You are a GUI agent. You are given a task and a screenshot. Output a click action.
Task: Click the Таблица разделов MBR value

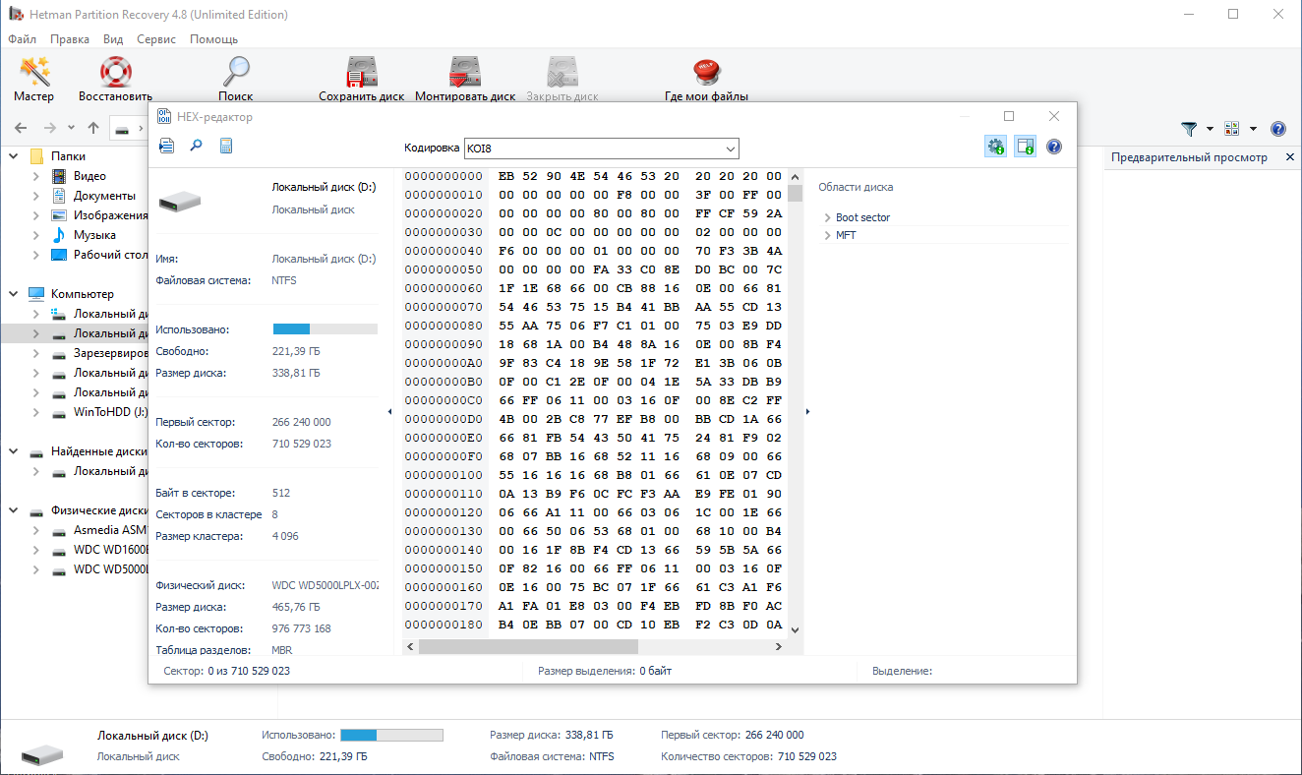(282, 650)
